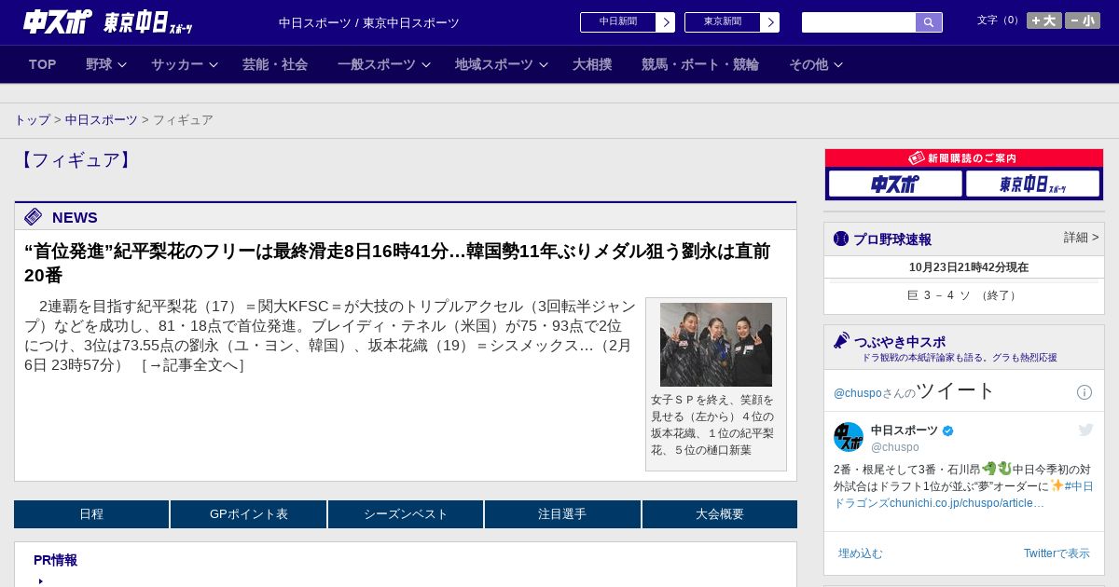The image size is (1119, 587).
Task: Click the Twitter bird icon in tweet
Action: [x=1085, y=430]
